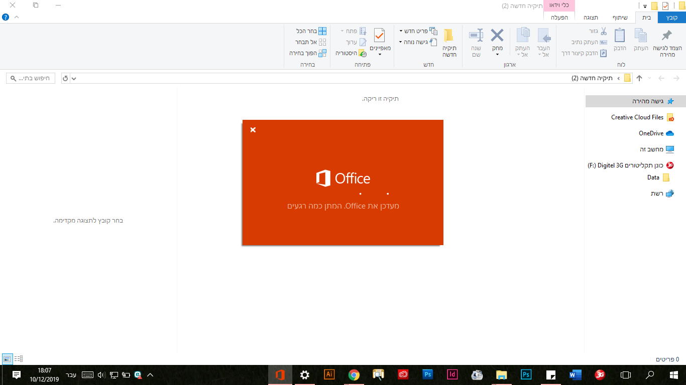Click the Cut (גזור) scissors icon
Image resolution: width=686 pixels, height=385 pixels.
pos(603,31)
